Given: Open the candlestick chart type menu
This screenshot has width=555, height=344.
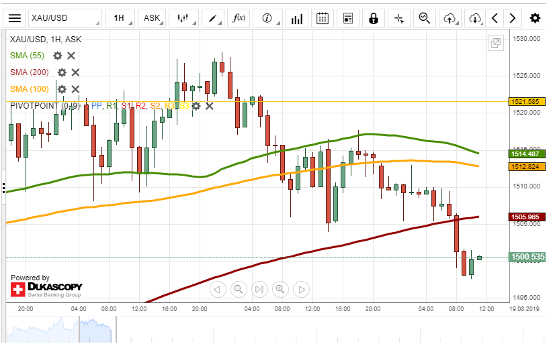Looking at the screenshot, I should pyautogui.click(x=183, y=18).
